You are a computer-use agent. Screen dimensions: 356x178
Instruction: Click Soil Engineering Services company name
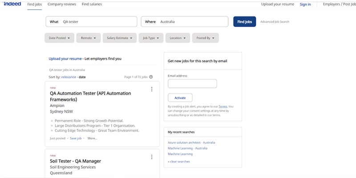pos(73,167)
